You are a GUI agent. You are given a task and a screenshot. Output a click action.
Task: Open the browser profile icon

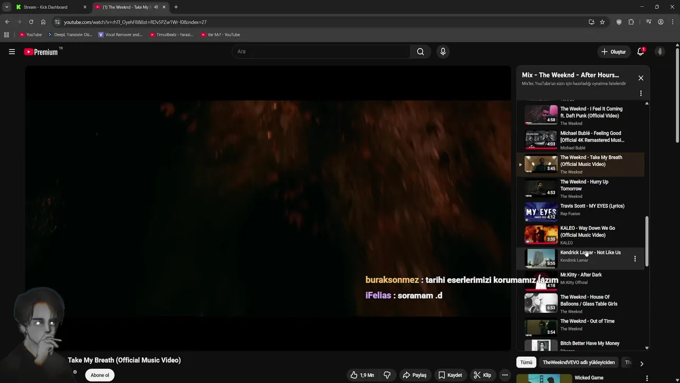tap(660, 22)
